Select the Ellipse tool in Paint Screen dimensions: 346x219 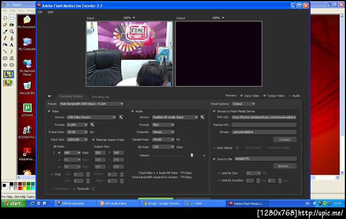coord(5,65)
